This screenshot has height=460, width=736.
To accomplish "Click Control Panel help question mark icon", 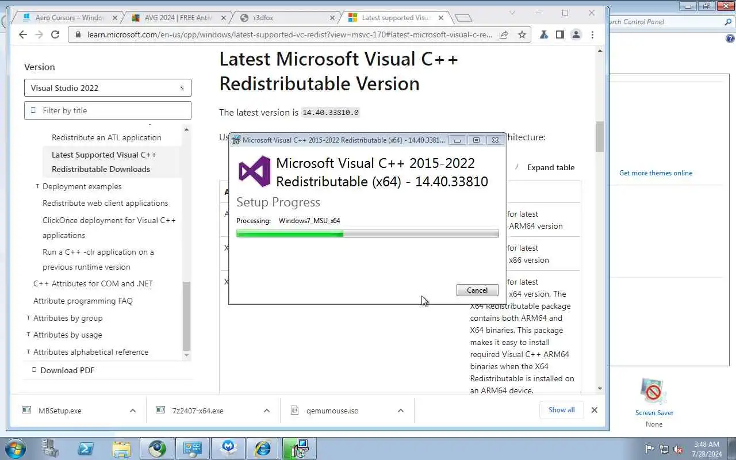I will (x=730, y=39).
